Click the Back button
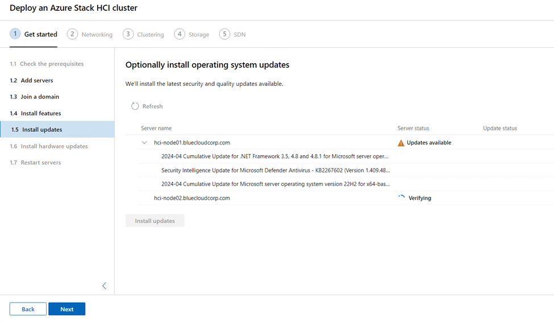Screen dimensions: 554x322 [x=28, y=309]
